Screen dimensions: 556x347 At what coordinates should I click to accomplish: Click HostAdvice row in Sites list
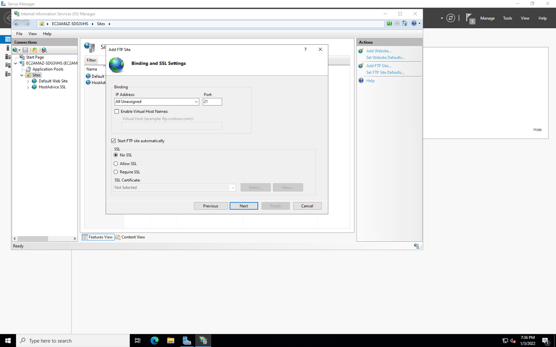click(96, 82)
